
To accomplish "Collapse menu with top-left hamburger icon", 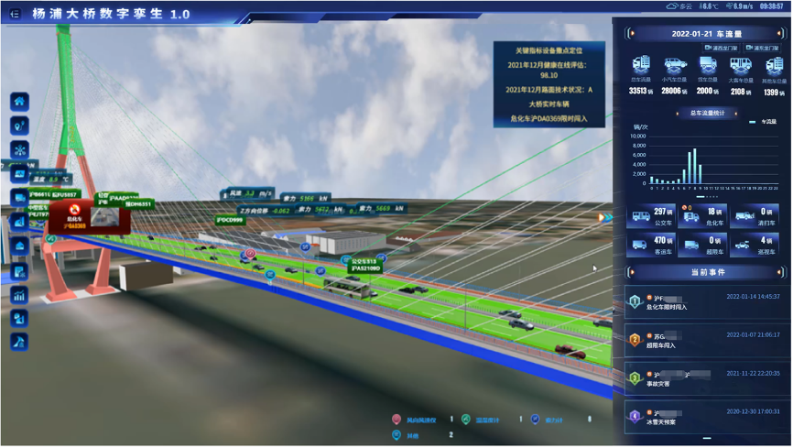I will (x=16, y=15).
